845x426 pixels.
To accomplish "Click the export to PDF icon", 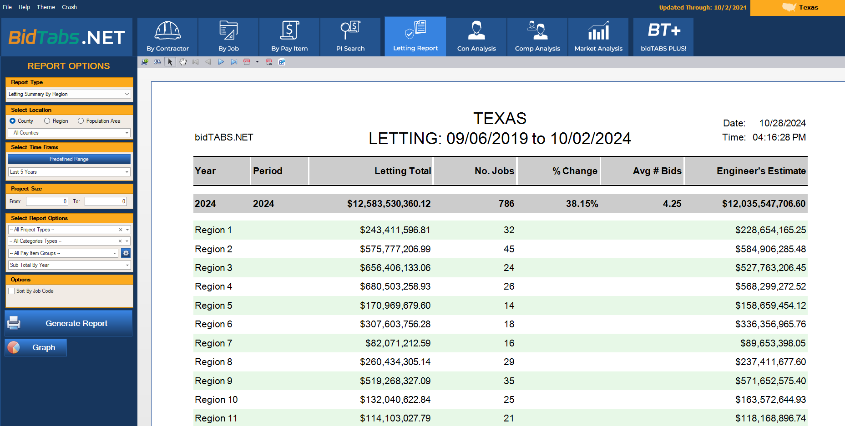I will click(247, 62).
